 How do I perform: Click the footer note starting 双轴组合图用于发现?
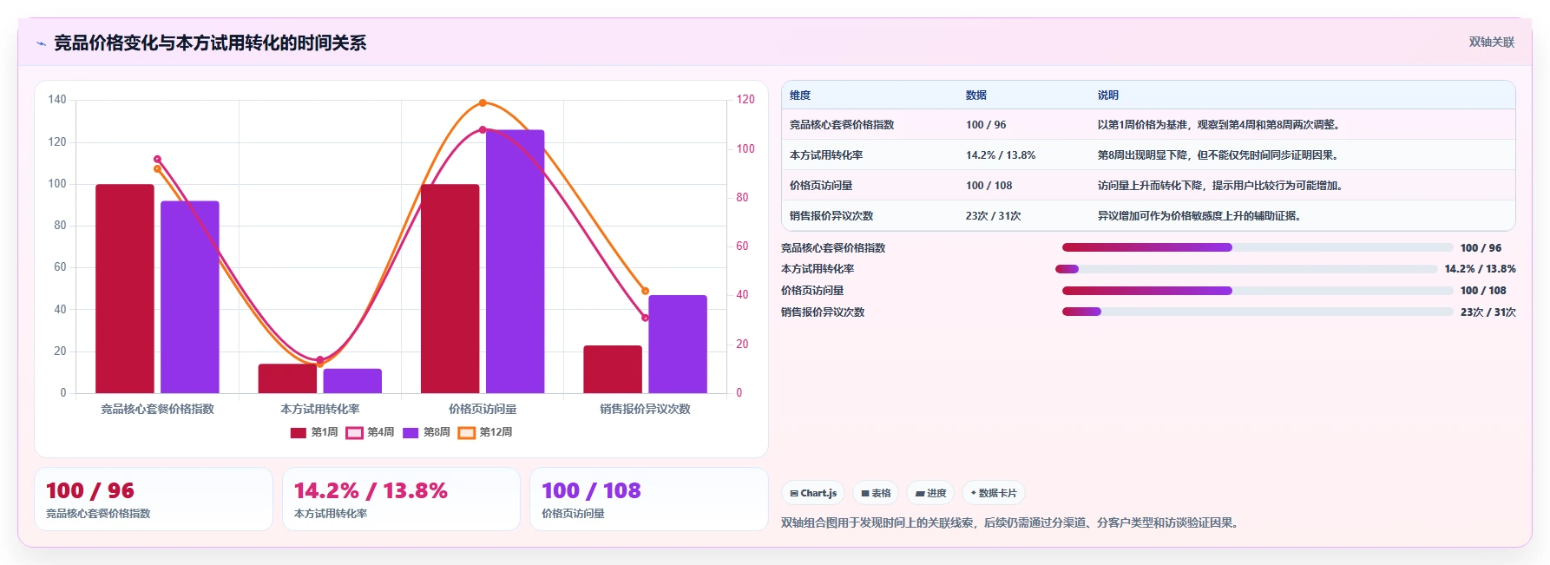coord(1011,522)
